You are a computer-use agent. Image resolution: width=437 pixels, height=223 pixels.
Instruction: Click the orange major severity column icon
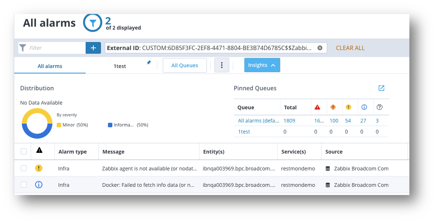[x=333, y=107]
